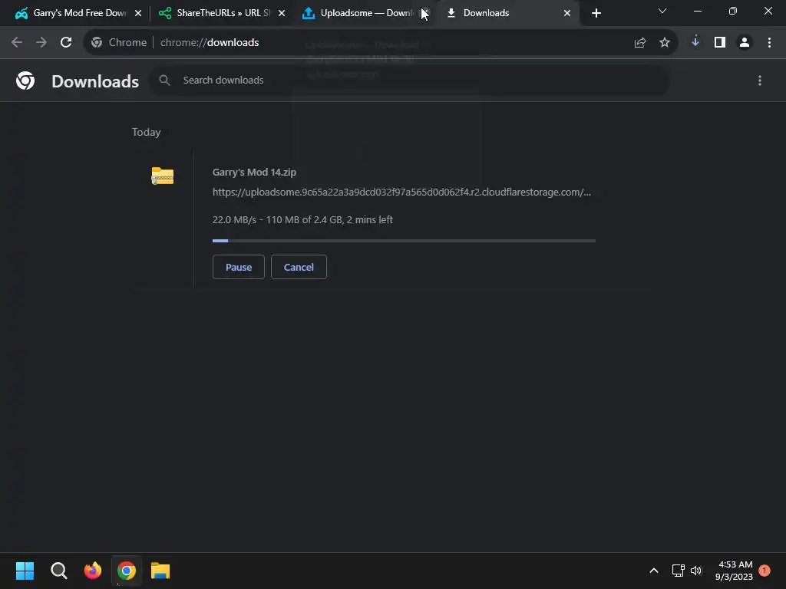Viewport: 786px width, 589px height.
Task: Cancel the Garry's Mod download
Action: coord(299,267)
